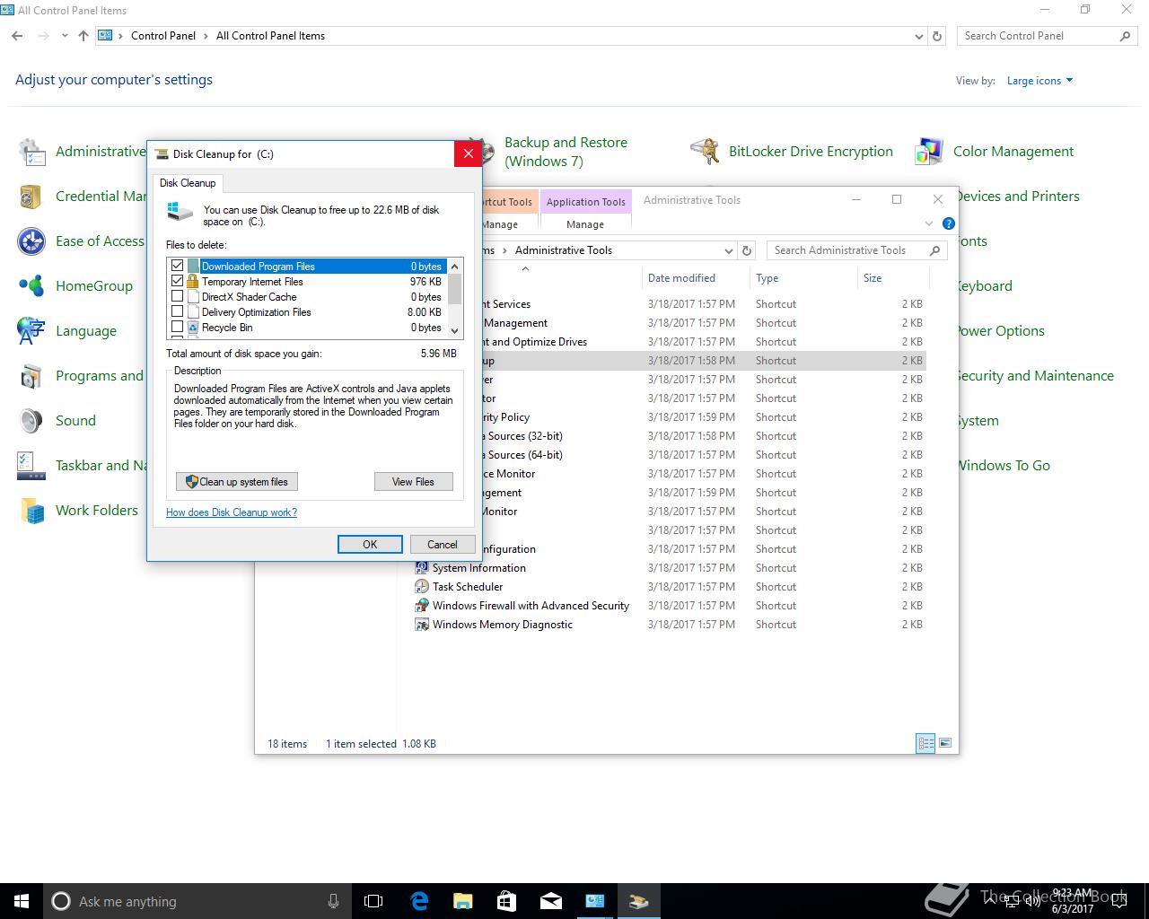1149x919 pixels.
Task: Refresh the Administrative Tools address bar
Action: 747,251
